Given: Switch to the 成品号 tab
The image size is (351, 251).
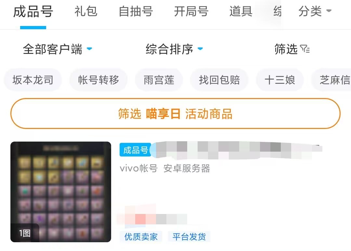Looking at the screenshot, I should point(33,12).
